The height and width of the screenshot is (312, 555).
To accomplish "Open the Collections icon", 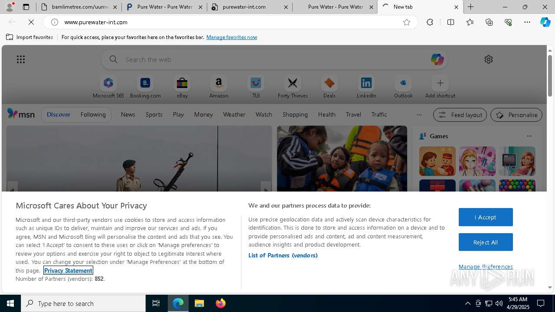I will point(489,22).
